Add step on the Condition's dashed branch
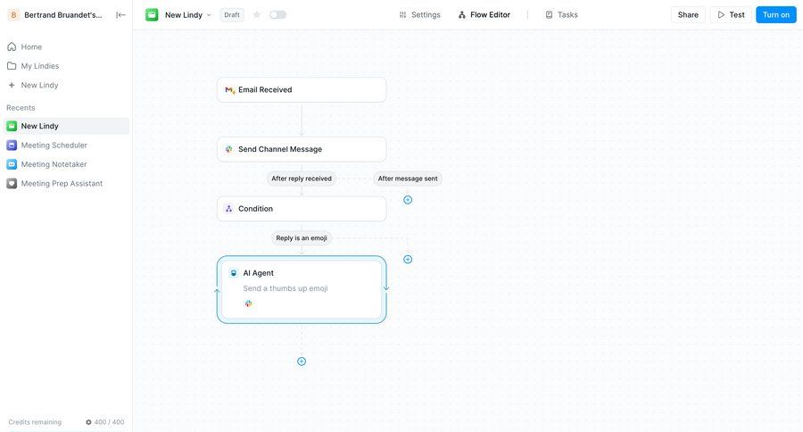 (x=408, y=260)
